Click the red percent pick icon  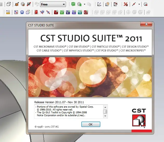point(126,4)
